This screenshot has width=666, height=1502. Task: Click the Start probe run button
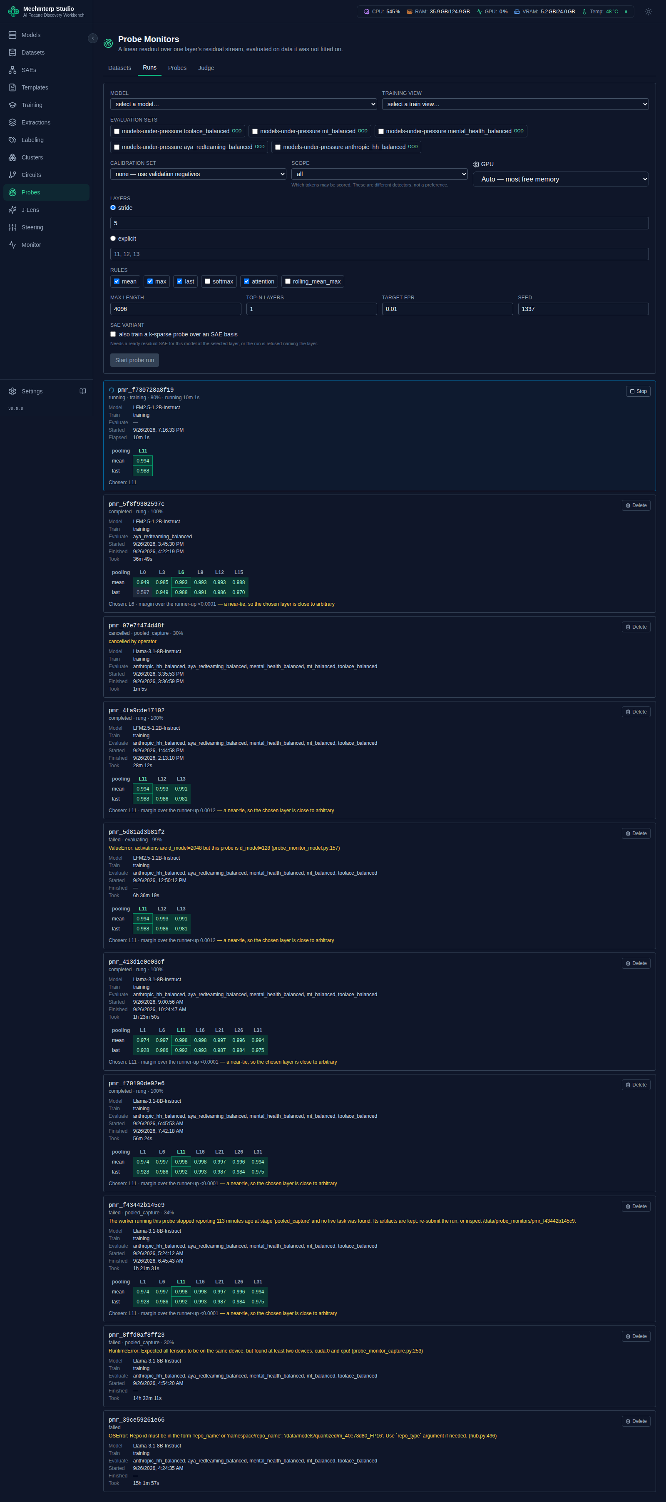[x=135, y=360]
